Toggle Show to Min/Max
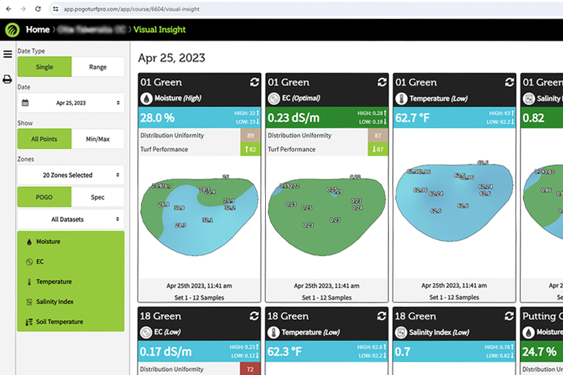 tap(98, 139)
